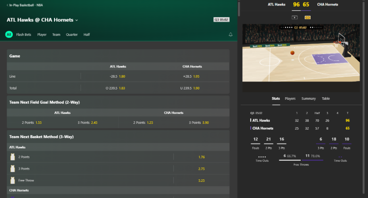
Task: Click the ATL Hawks subheader in 3-Way market
Action: [118, 147]
